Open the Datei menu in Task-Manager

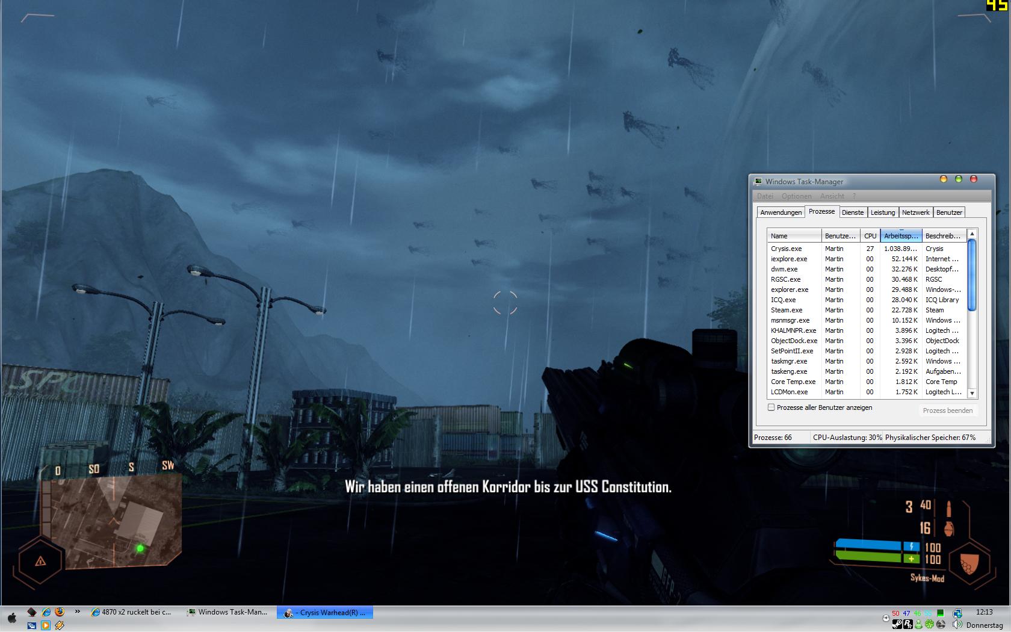pos(765,196)
